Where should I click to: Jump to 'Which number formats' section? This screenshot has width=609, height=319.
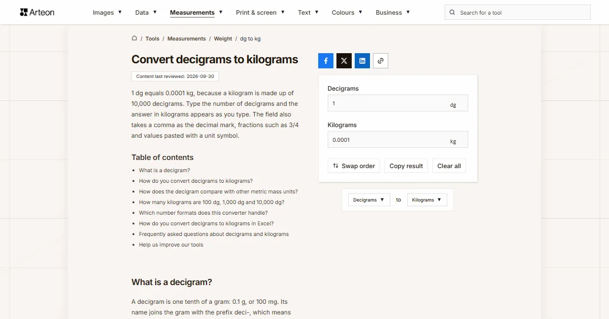[x=204, y=213]
